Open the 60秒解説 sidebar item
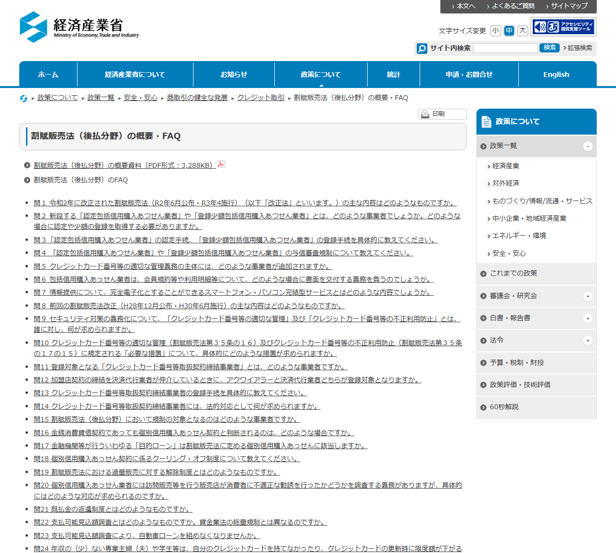 [x=537, y=407]
